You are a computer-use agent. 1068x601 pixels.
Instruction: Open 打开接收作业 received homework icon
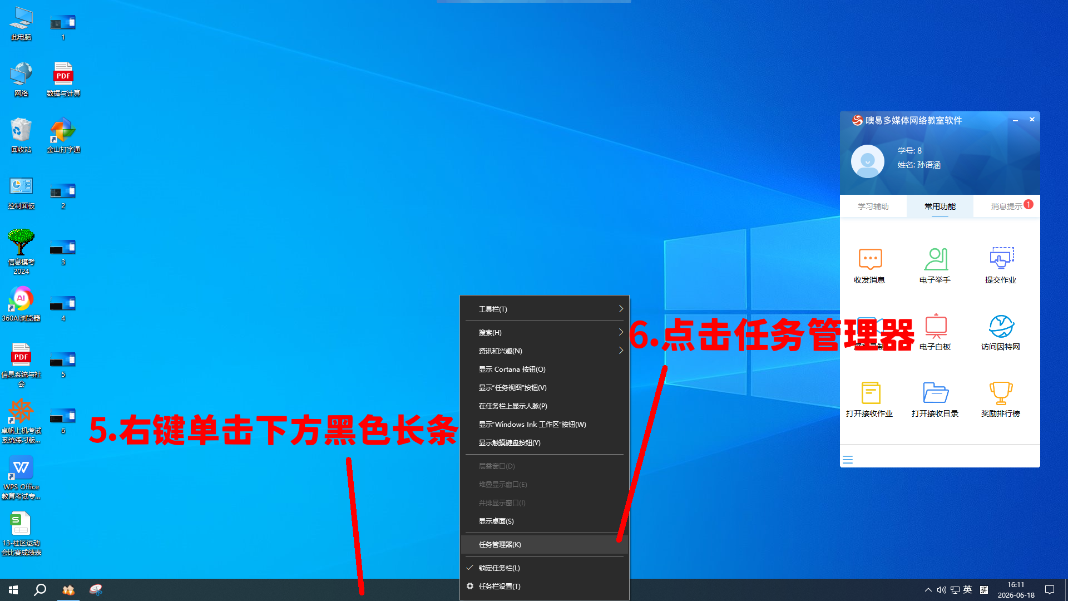coord(870,392)
